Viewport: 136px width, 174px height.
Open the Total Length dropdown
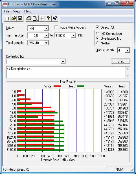[46, 43]
